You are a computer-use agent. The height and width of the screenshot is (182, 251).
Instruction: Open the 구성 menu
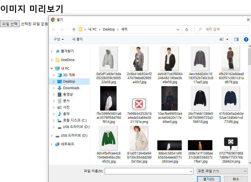click(x=58, y=39)
